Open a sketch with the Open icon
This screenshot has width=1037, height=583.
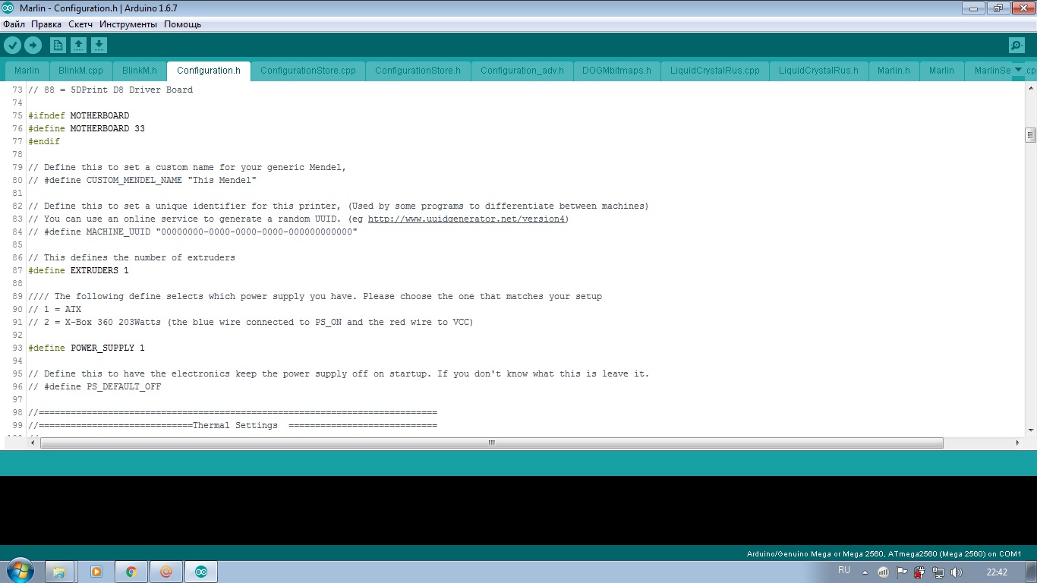78,46
